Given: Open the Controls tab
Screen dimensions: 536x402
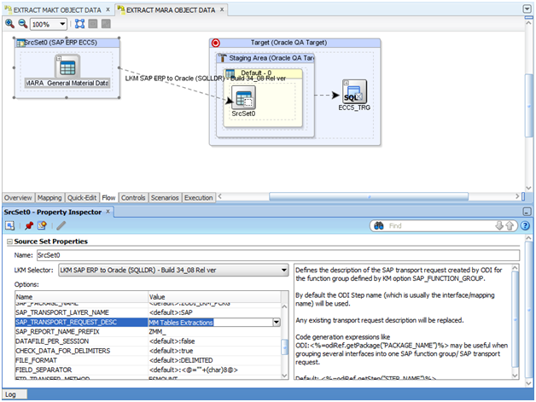Looking at the screenshot, I should pyautogui.click(x=133, y=197).
